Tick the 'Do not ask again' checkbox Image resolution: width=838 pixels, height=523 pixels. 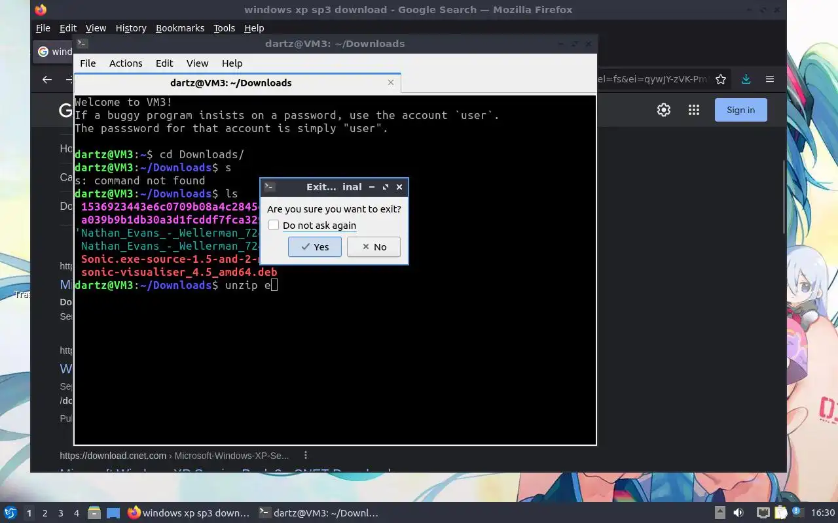(274, 225)
